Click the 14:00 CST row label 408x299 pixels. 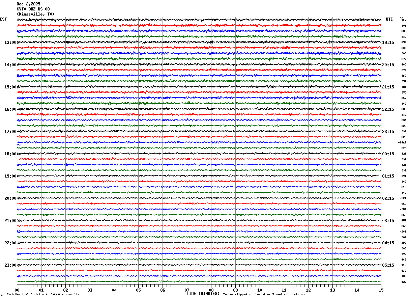10,65
